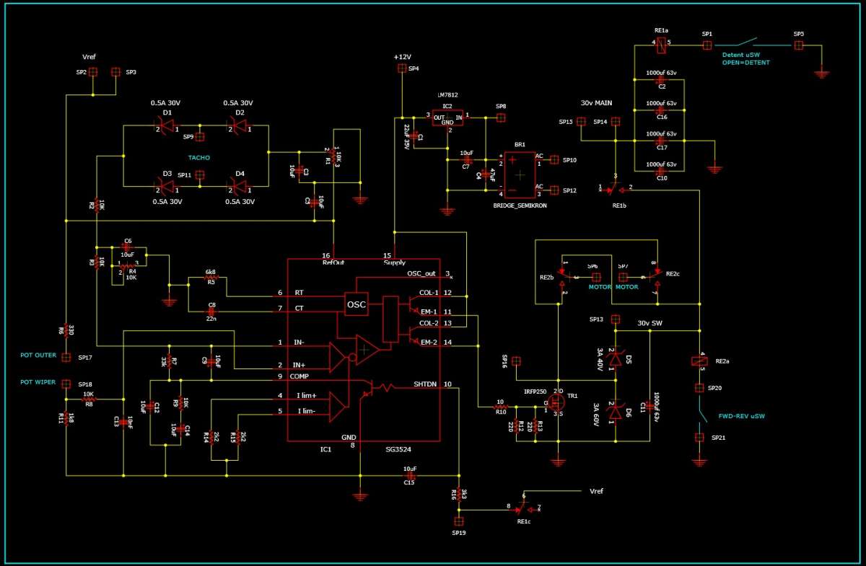Click the OSC block inside SG3524

tap(357, 305)
